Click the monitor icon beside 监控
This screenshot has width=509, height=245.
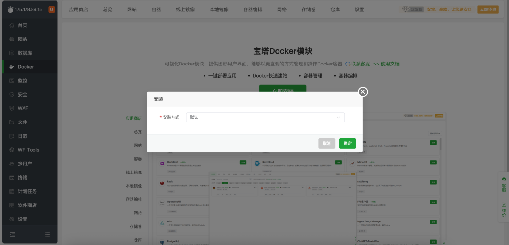(x=12, y=81)
